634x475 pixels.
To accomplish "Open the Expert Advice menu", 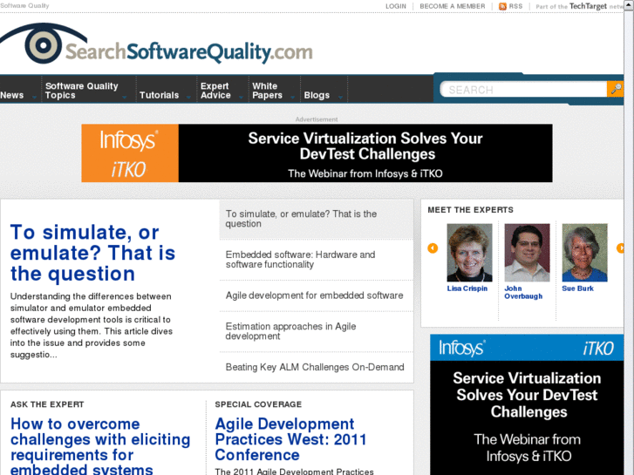I will pyautogui.click(x=215, y=91).
